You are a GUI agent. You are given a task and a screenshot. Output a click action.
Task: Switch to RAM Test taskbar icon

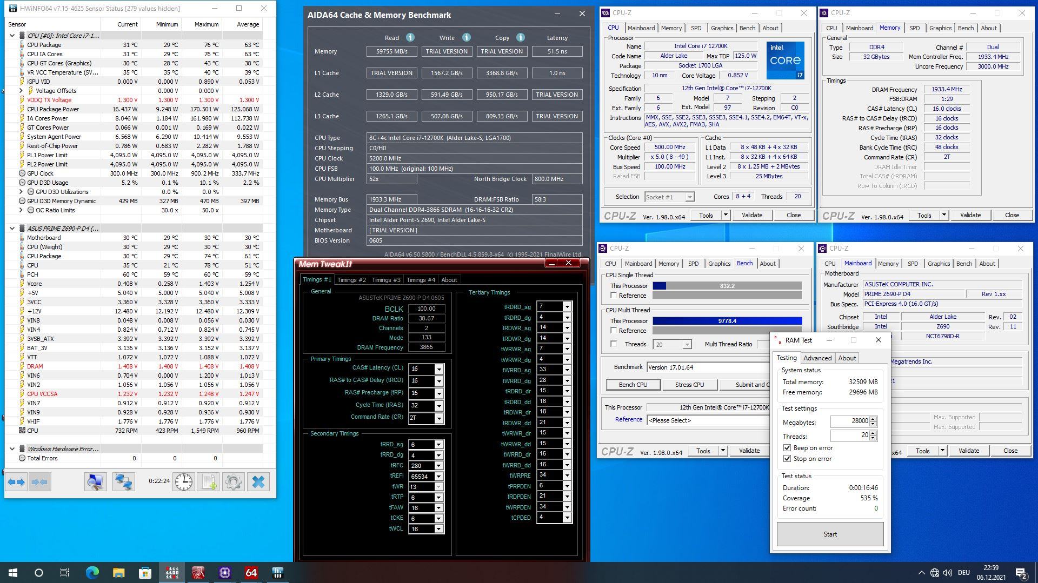point(172,573)
